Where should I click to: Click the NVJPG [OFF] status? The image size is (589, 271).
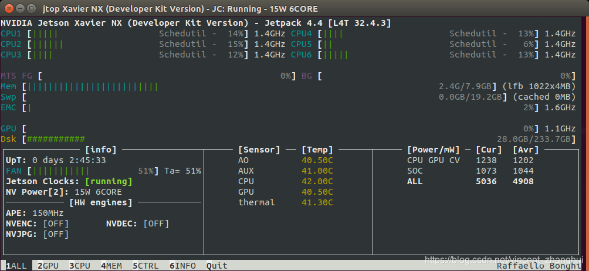56,235
